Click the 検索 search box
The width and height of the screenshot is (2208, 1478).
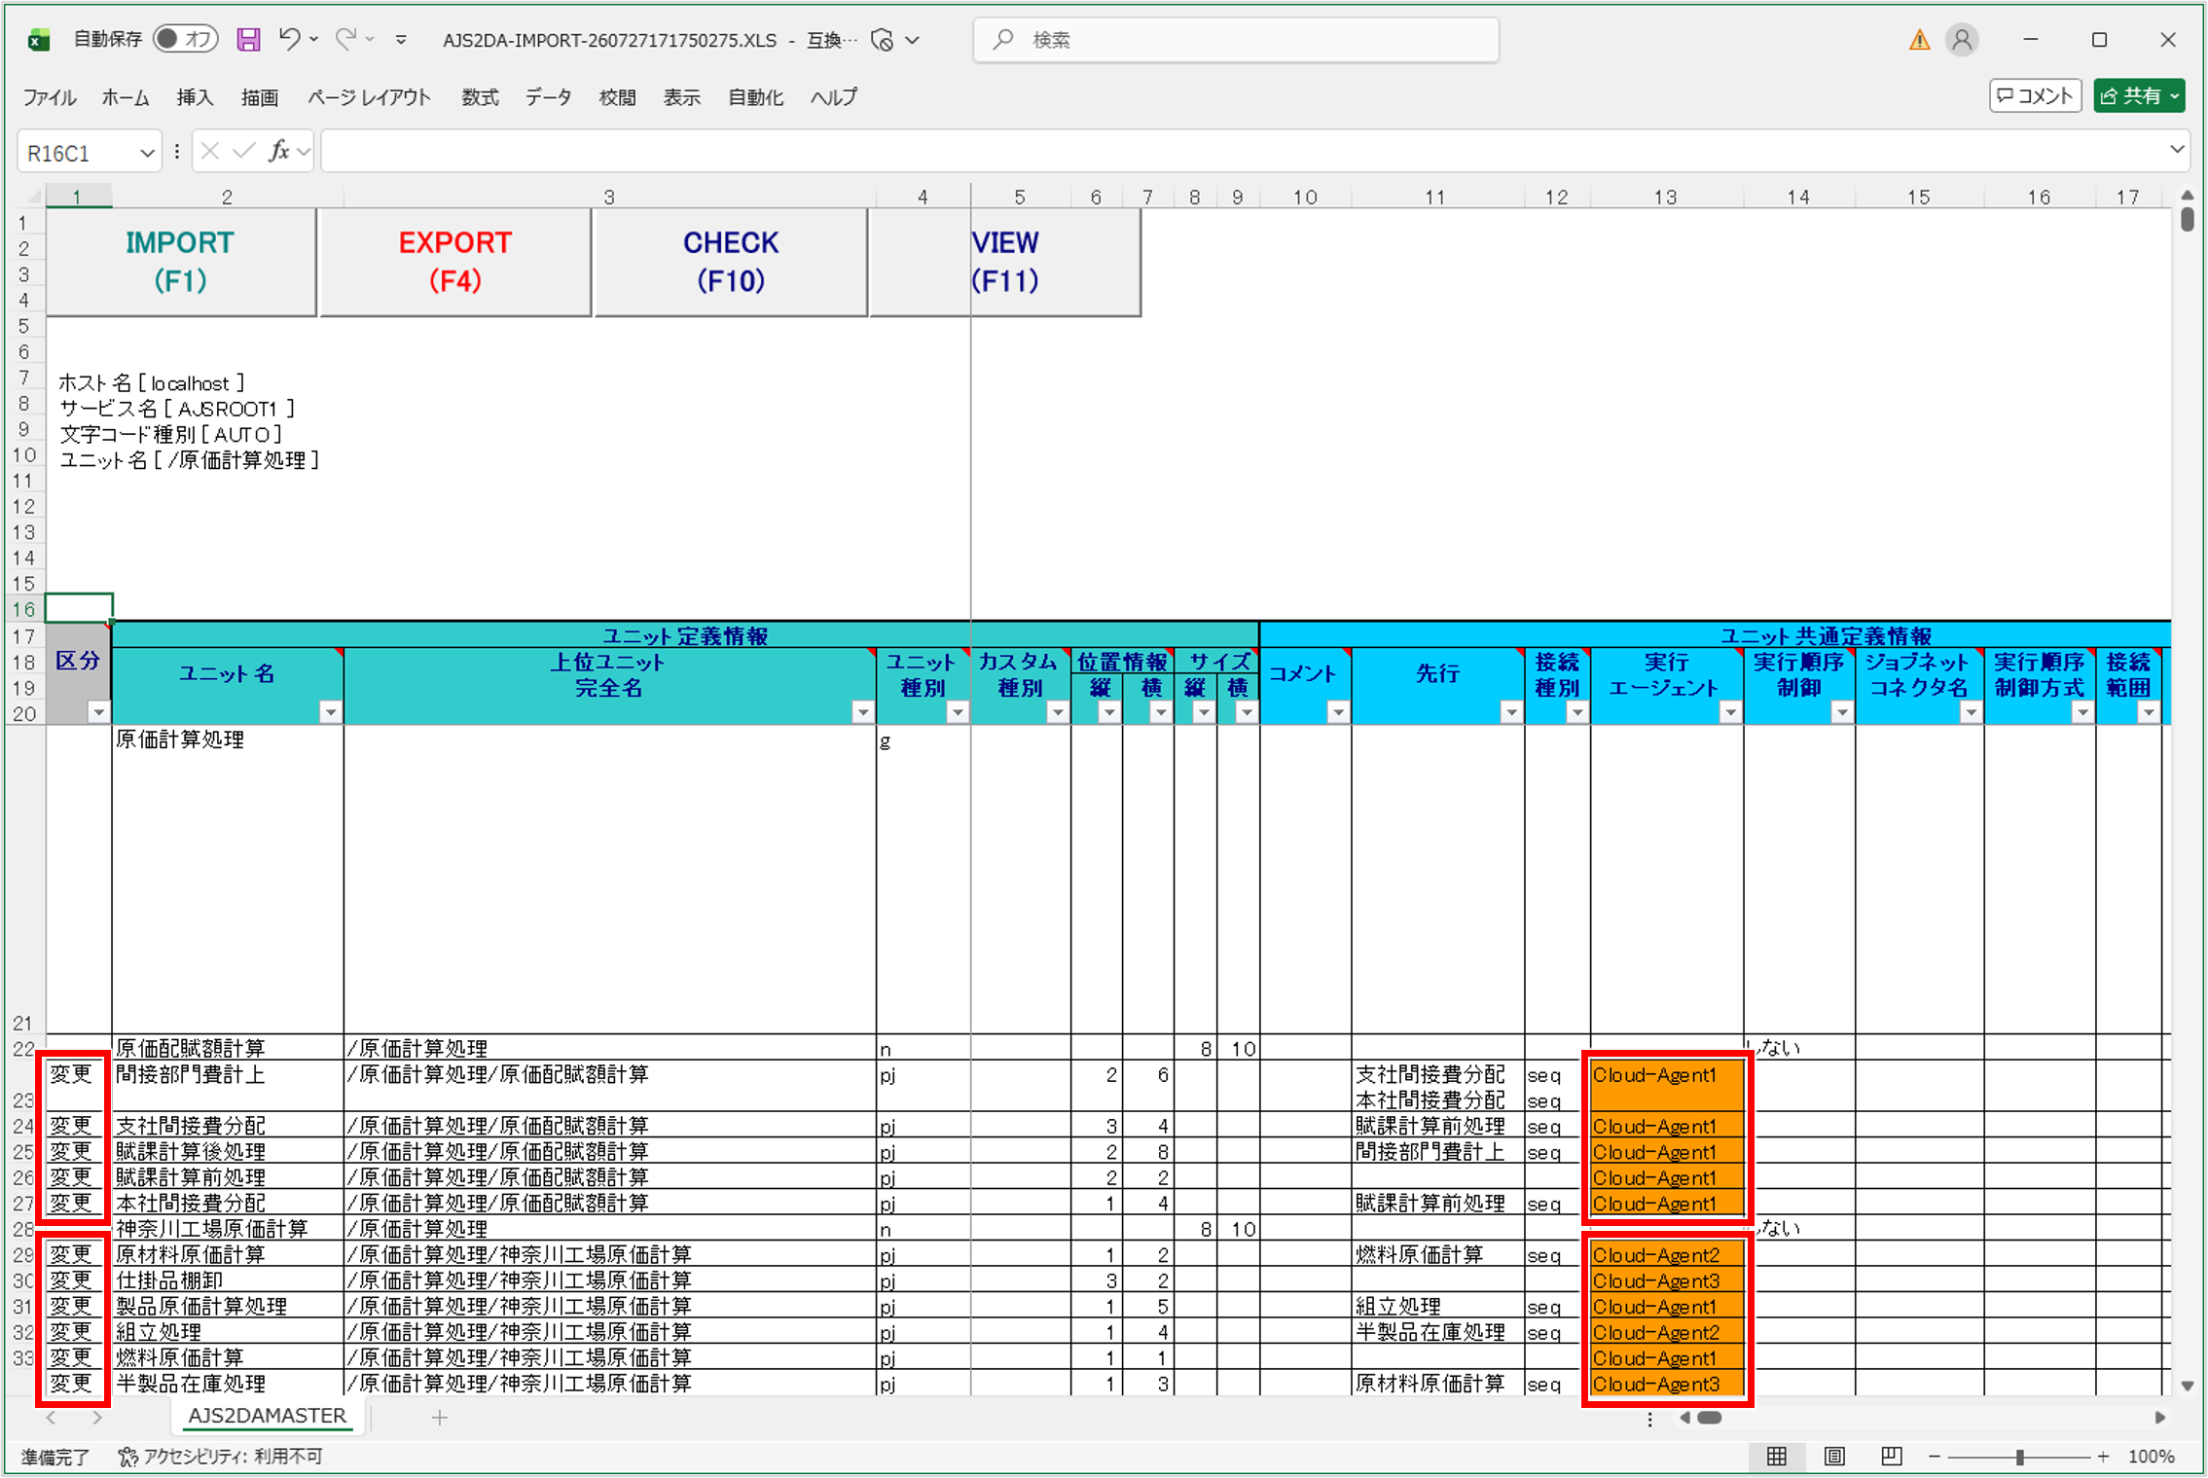1236,40
